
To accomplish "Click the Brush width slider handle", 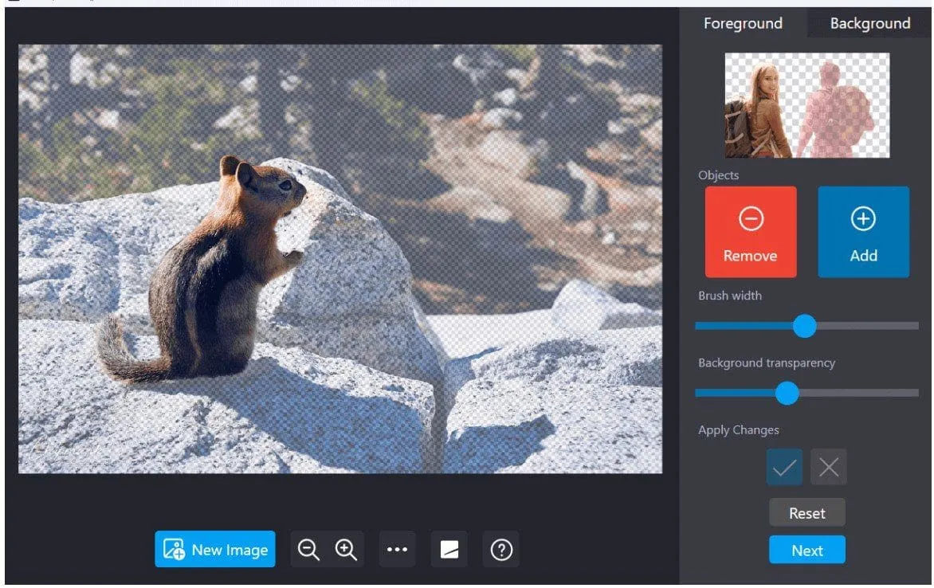I will point(805,326).
